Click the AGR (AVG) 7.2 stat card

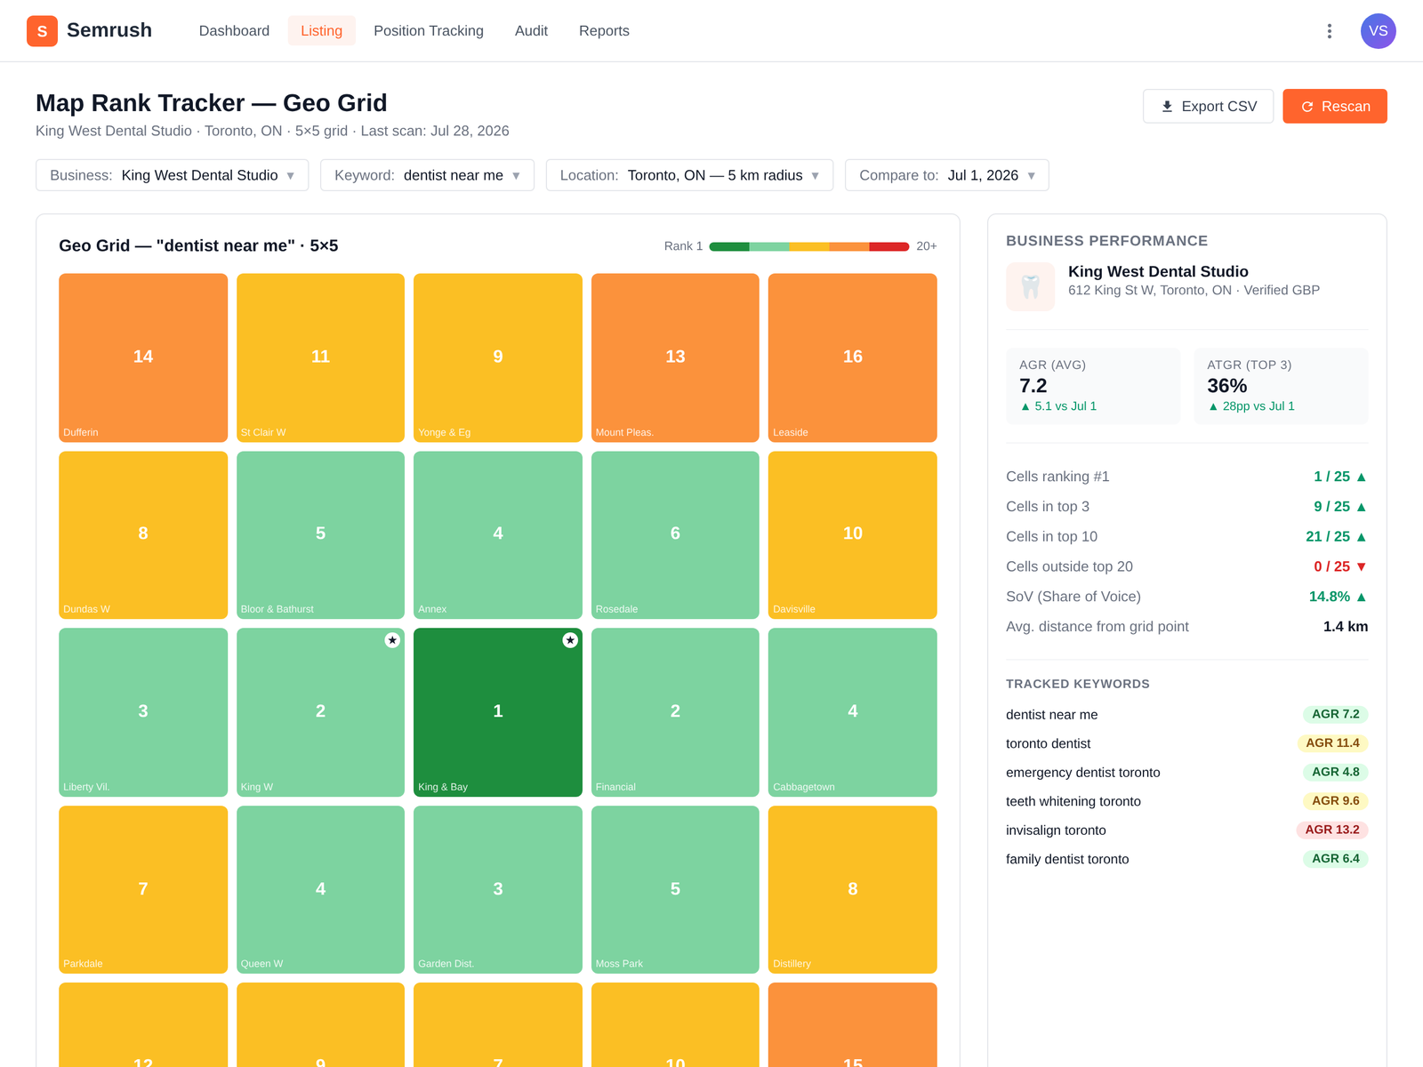coord(1093,386)
